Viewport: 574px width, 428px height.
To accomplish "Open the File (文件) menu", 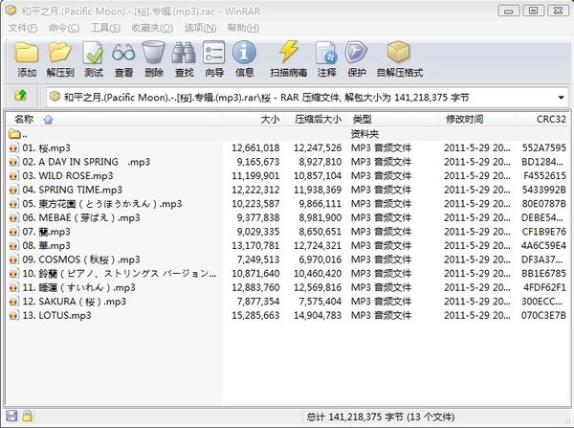I will point(21,28).
